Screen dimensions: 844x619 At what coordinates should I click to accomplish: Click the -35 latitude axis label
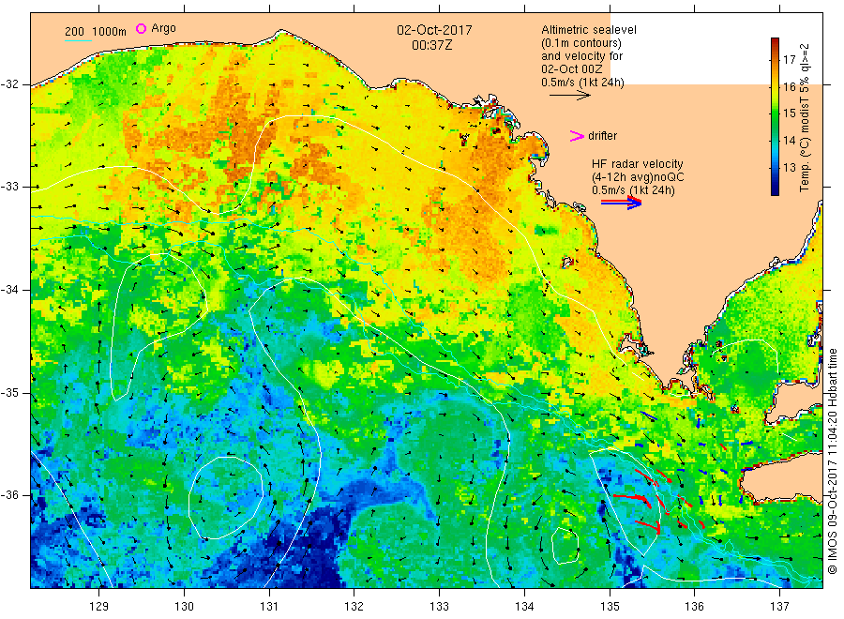[9, 392]
